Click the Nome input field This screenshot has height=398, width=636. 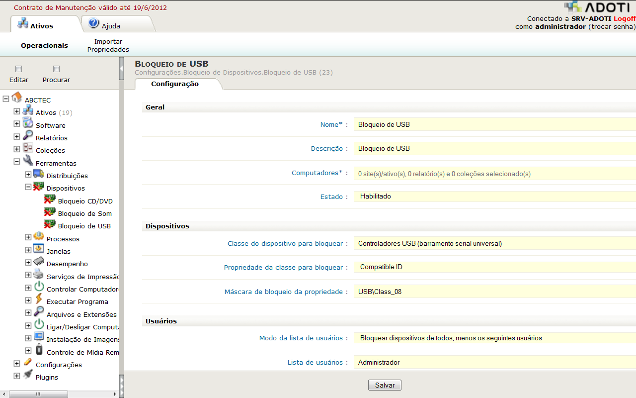click(495, 124)
